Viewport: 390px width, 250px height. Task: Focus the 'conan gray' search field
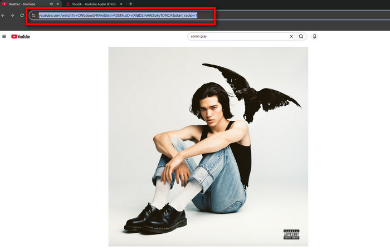(237, 37)
